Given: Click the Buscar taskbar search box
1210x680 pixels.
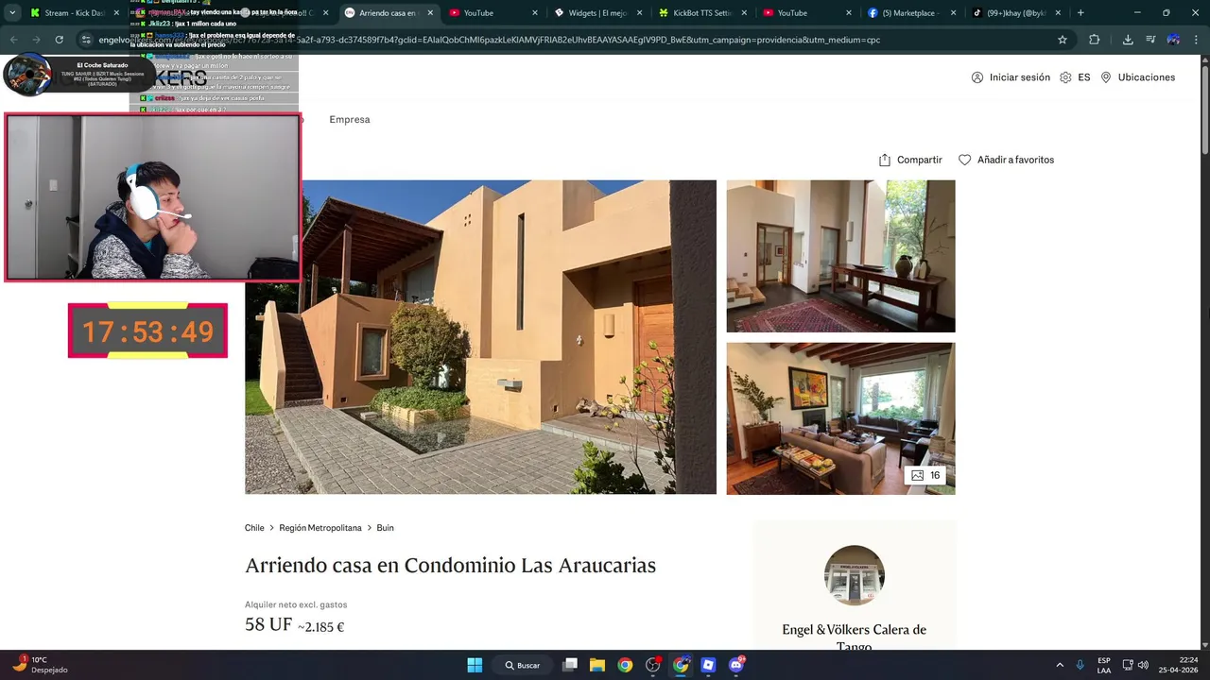Looking at the screenshot, I should [523, 665].
